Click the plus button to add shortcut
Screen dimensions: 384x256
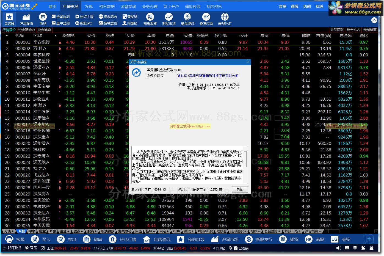(x=369, y=239)
